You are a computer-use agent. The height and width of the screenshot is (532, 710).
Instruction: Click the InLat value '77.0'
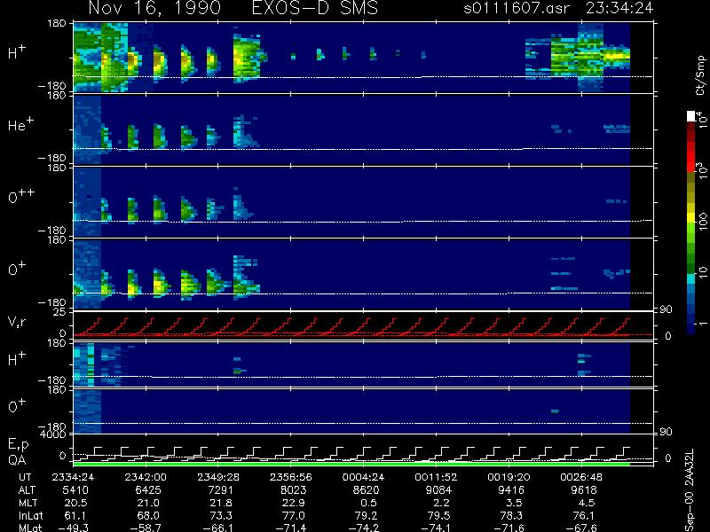295,516
